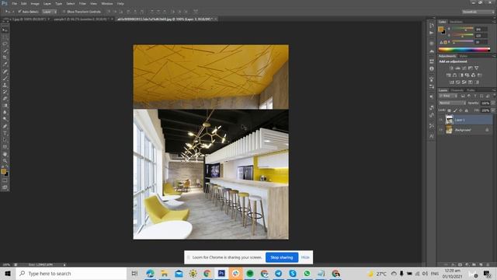The height and width of the screenshot is (280, 497).
Task: Select the Pen tool
Action: pos(5,126)
